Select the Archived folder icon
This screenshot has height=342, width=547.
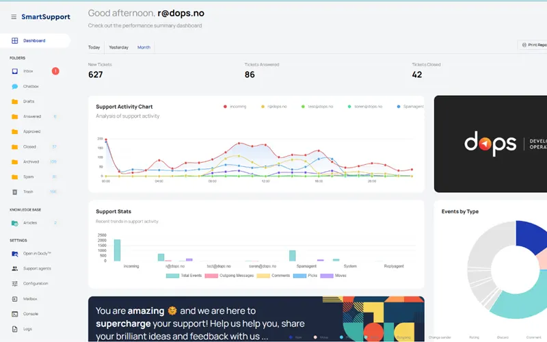(14, 162)
